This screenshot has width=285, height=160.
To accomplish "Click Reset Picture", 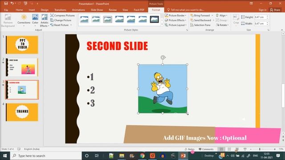I will tap(60, 25).
